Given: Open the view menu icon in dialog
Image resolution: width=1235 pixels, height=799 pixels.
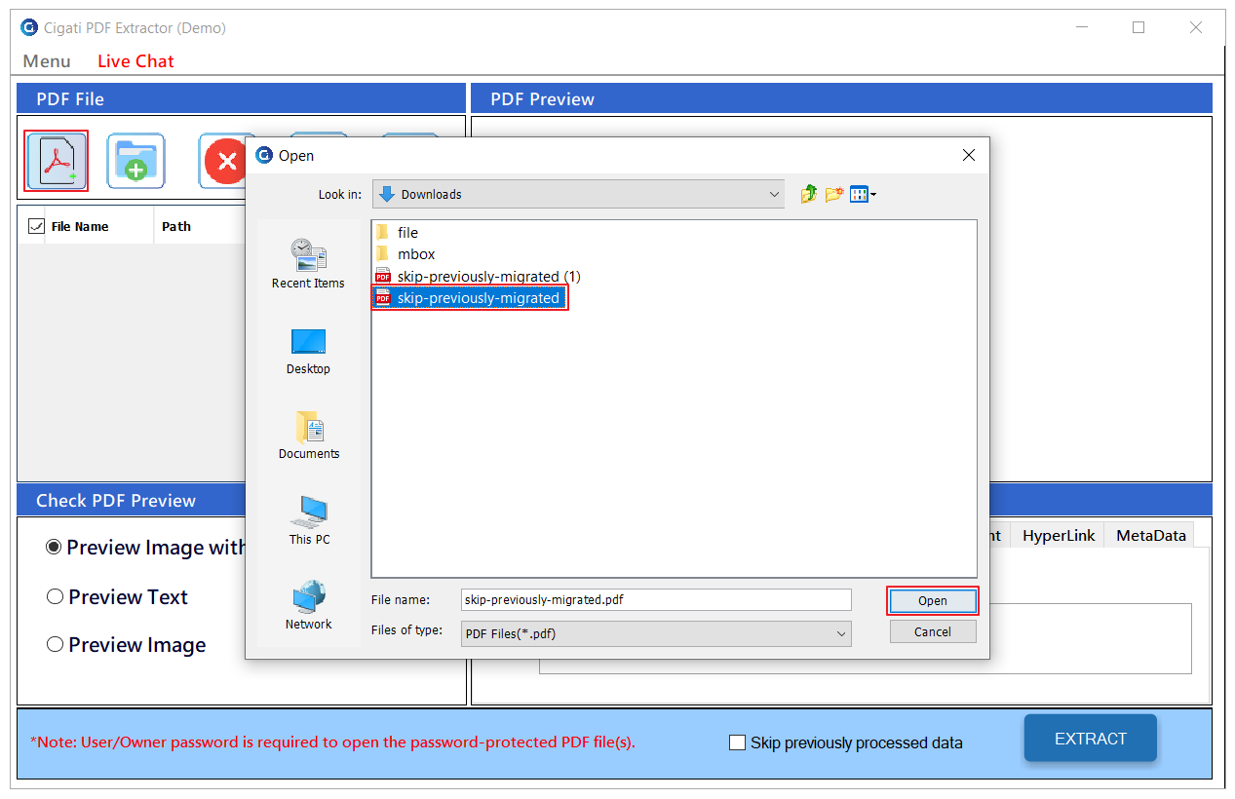Looking at the screenshot, I should pyautogui.click(x=863, y=194).
